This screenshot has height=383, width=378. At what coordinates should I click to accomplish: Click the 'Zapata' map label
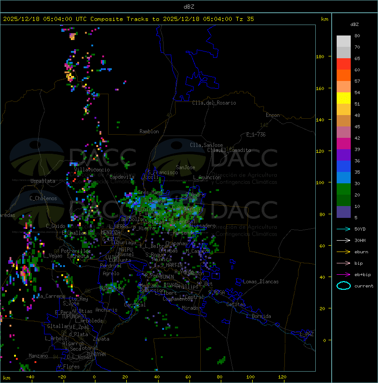coord(101,339)
